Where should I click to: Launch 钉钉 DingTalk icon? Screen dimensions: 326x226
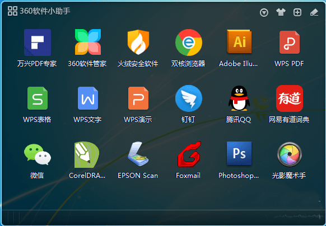tap(189, 98)
